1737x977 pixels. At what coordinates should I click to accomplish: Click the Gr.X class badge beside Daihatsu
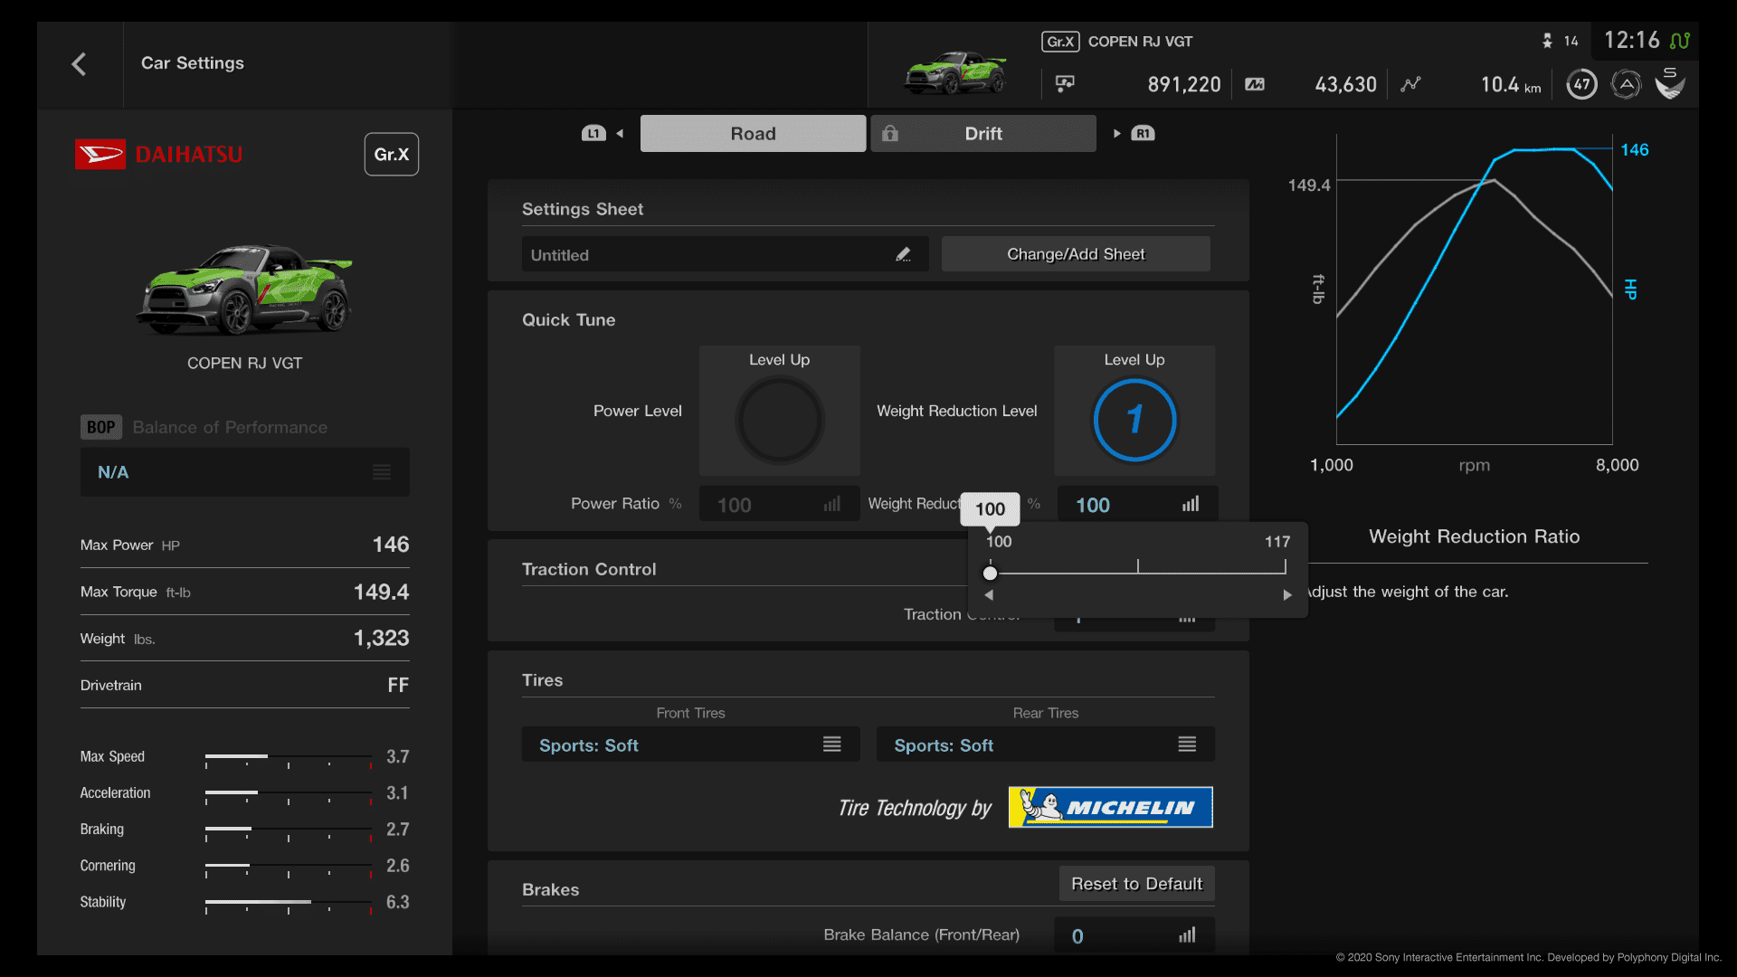(x=391, y=155)
